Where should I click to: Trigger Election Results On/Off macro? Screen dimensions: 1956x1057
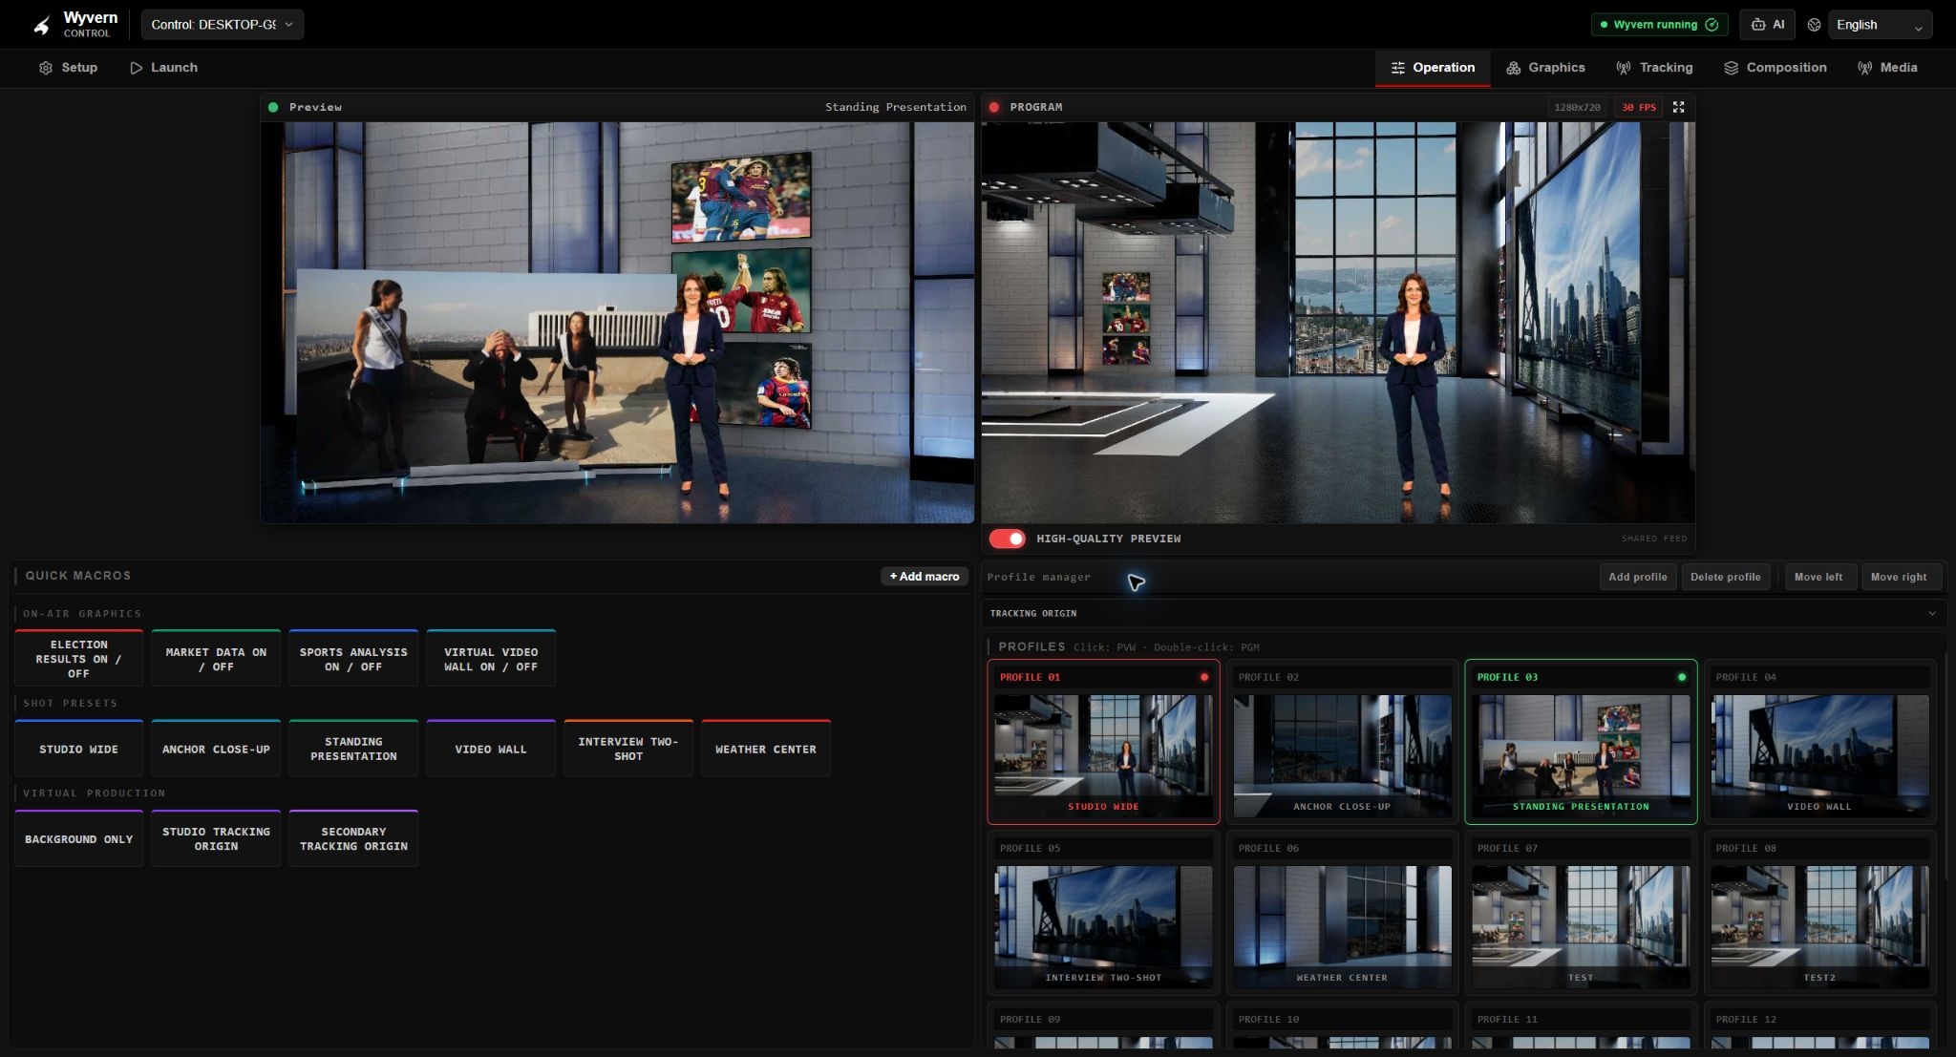[79, 658]
